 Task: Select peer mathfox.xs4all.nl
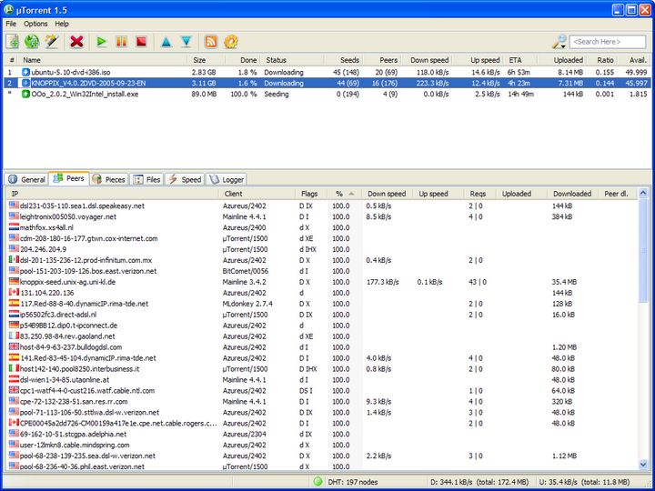pos(323,227)
